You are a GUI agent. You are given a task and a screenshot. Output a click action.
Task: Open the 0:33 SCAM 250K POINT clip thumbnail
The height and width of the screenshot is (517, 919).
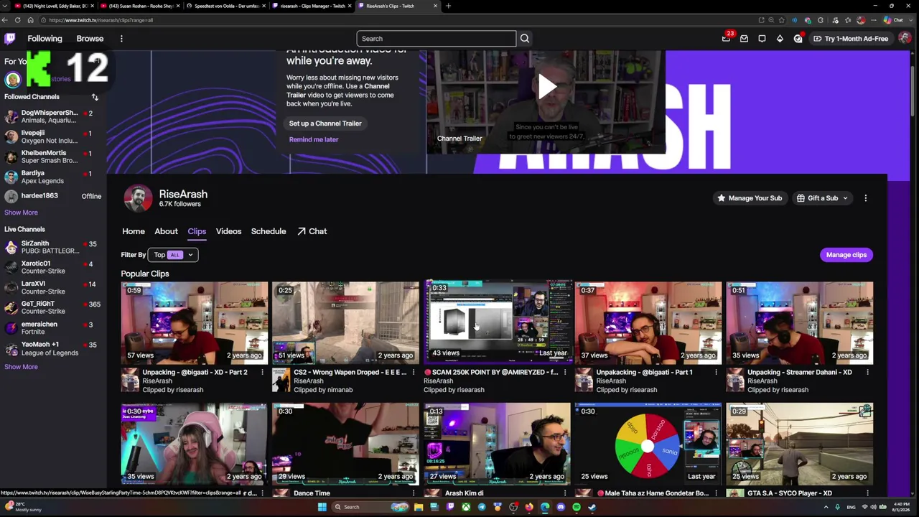pyautogui.click(x=499, y=320)
